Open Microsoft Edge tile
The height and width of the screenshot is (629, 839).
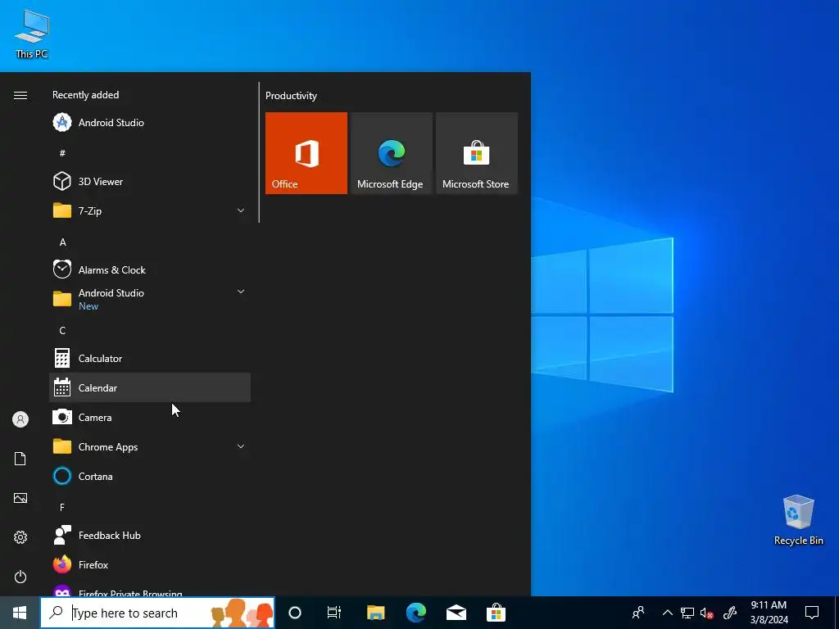[x=392, y=153]
